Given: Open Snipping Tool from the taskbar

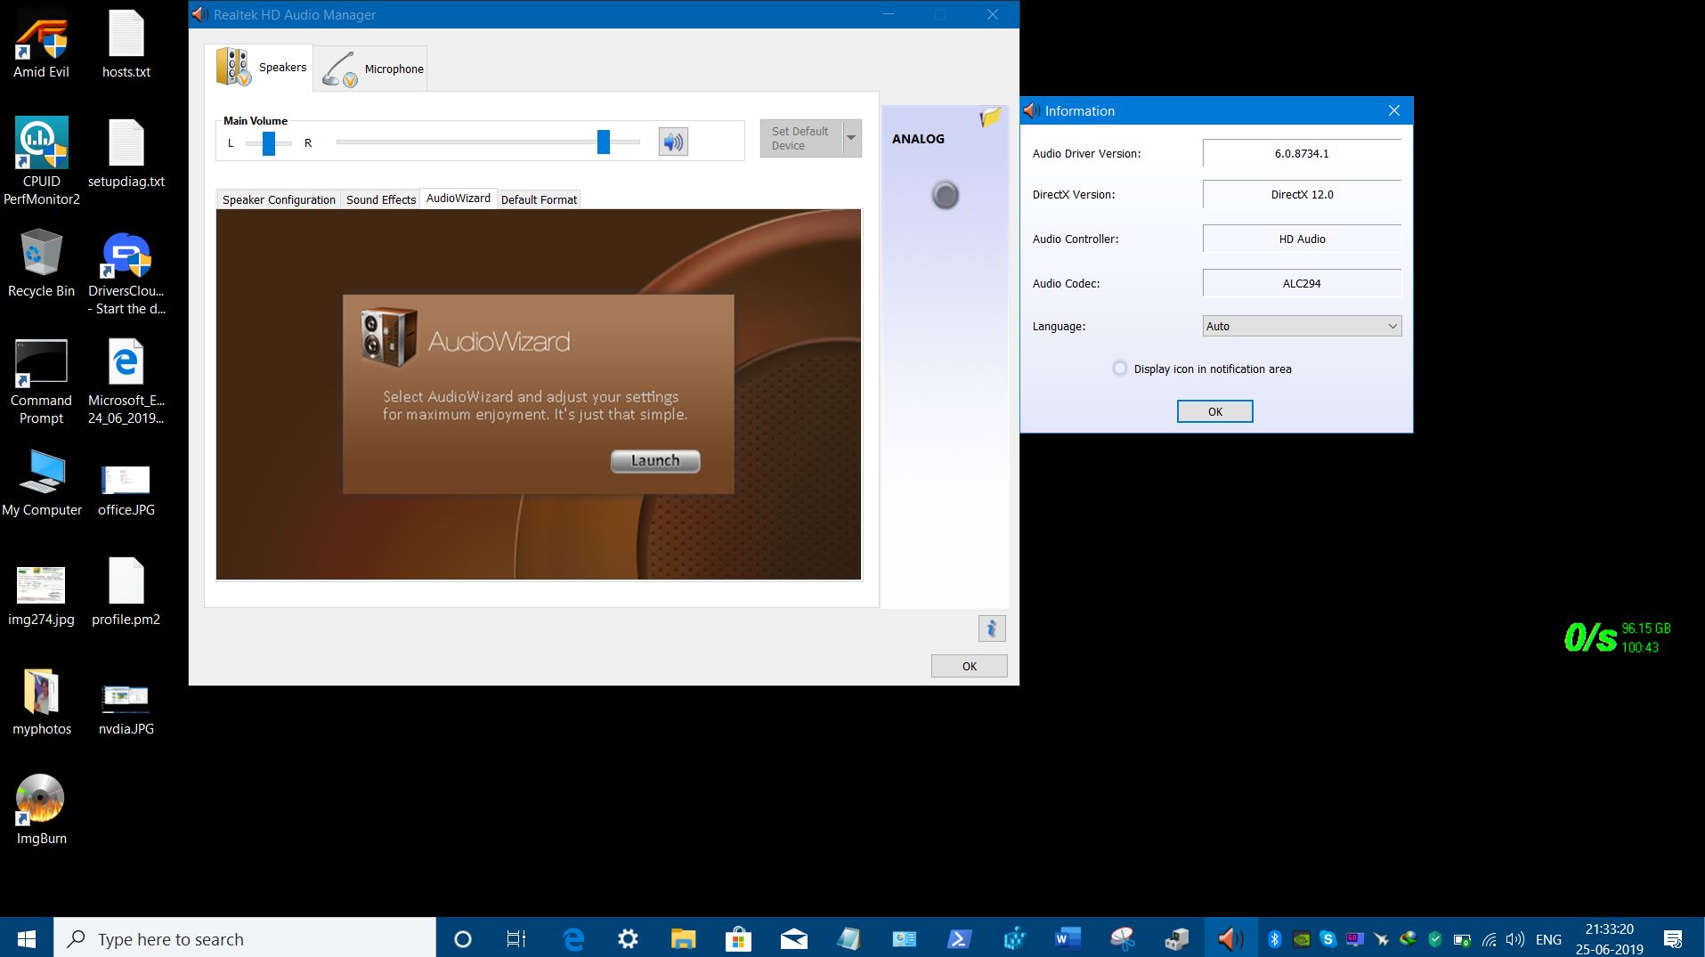Looking at the screenshot, I should pos(1123,938).
